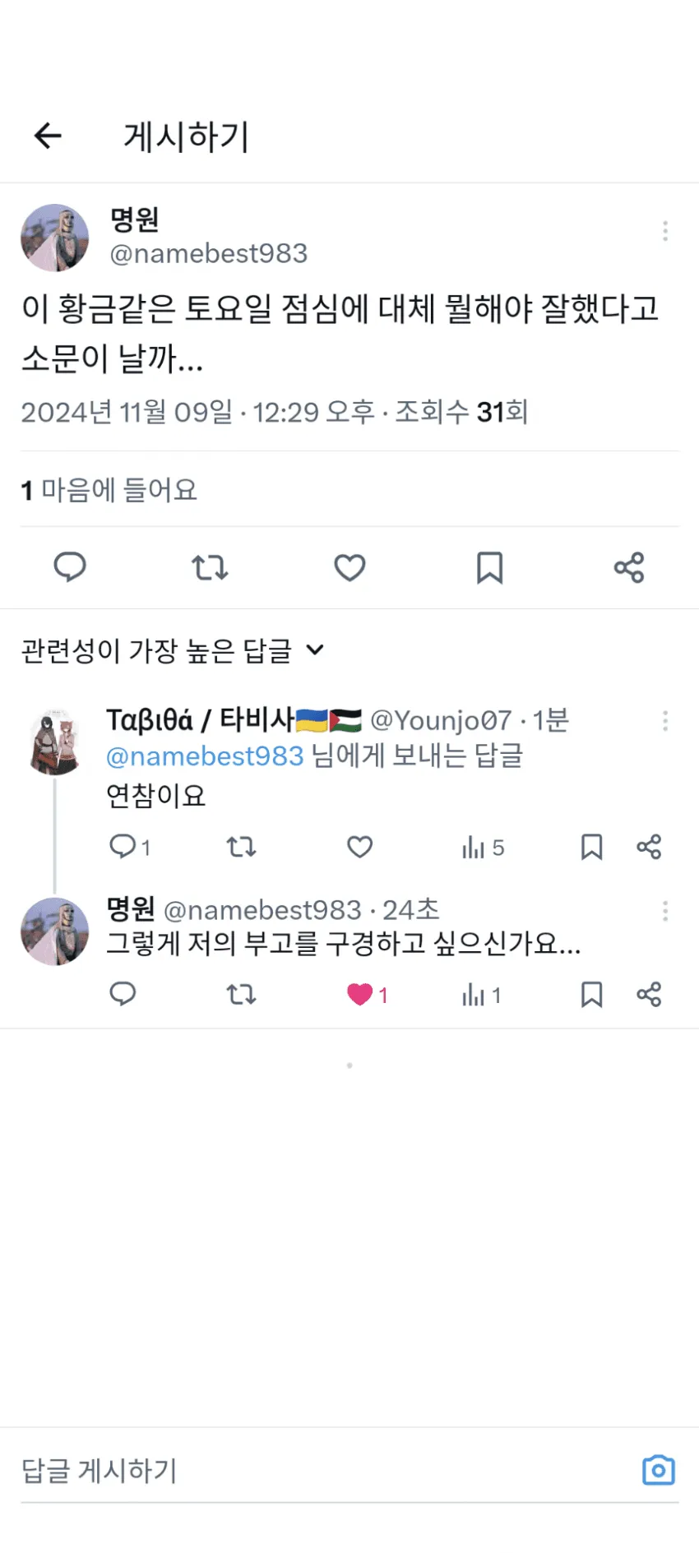The height and width of the screenshot is (1553, 699).
Task: Open the @namebest983 mention link
Action: [x=205, y=756]
